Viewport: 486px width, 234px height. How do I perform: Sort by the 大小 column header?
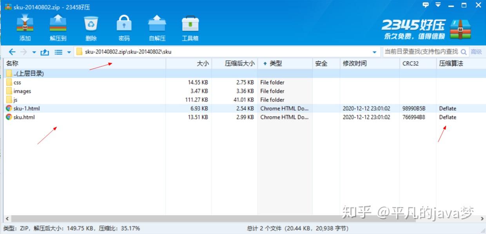pyautogui.click(x=189, y=63)
